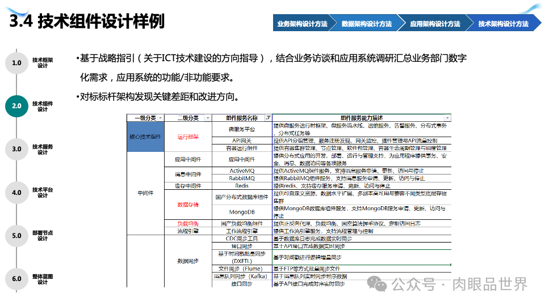Click 应用中间件 in the 组件服务名称 column
This screenshot has height=306, width=545.
click(242, 159)
